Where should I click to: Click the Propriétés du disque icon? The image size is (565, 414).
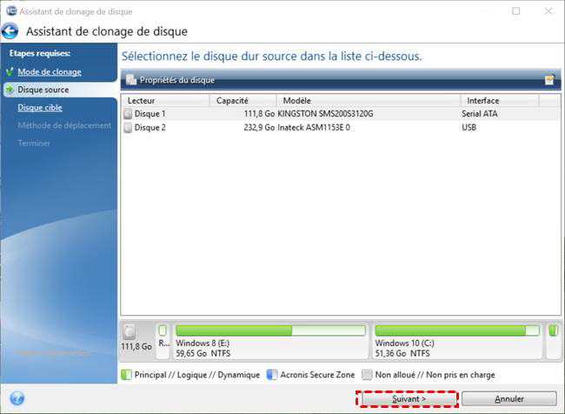tap(131, 80)
